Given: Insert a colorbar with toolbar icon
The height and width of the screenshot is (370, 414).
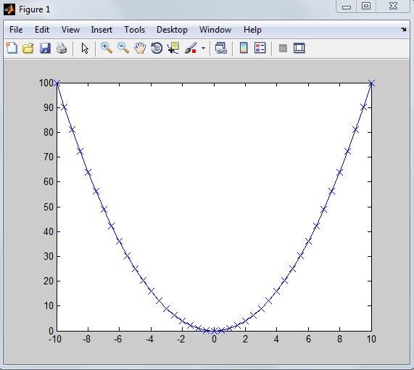Looking at the screenshot, I should [244, 48].
